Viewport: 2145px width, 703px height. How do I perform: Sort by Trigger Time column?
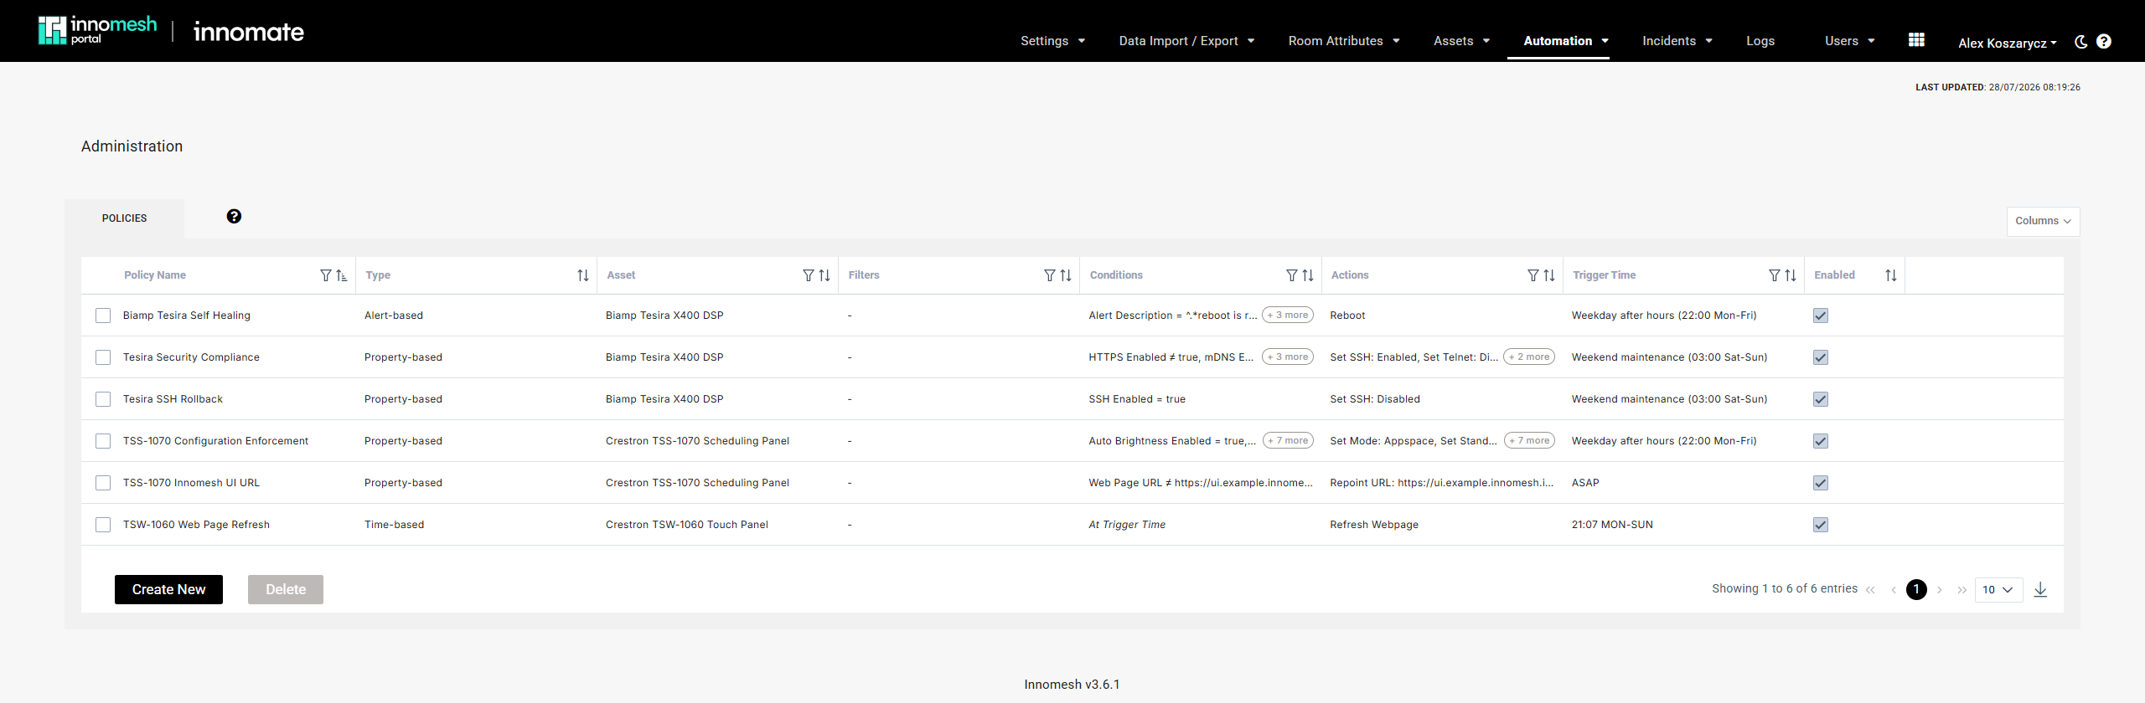[1791, 275]
